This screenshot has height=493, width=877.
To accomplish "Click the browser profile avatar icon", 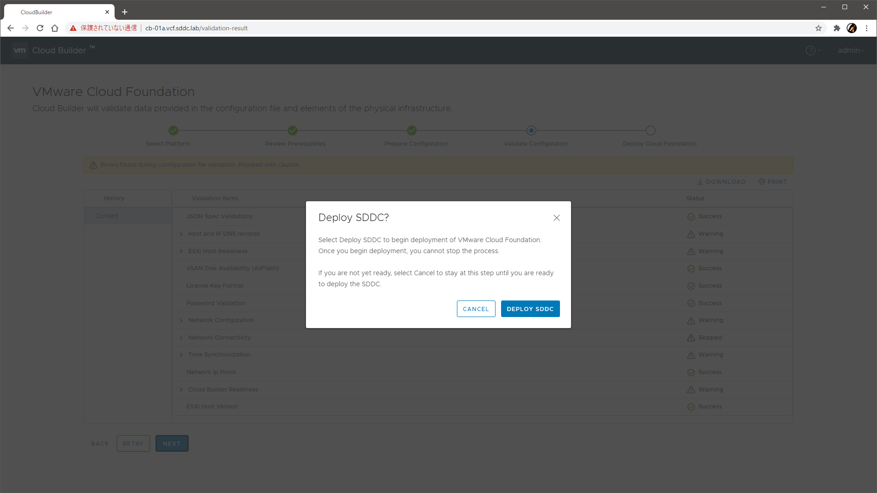I will click(x=852, y=28).
